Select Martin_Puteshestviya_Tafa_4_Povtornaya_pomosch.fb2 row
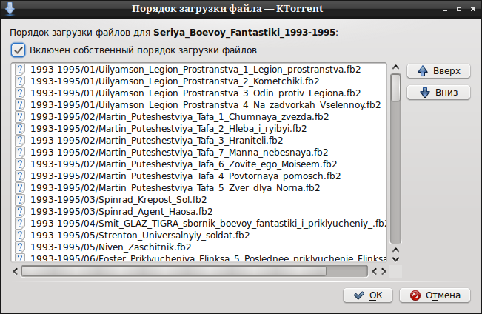 pos(199,176)
